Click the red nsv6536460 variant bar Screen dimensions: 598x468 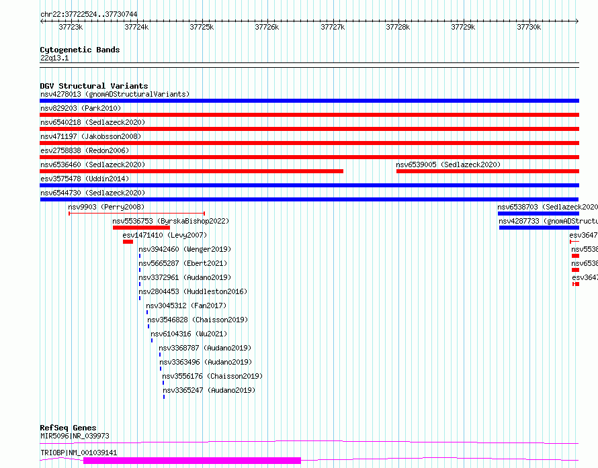(x=191, y=171)
